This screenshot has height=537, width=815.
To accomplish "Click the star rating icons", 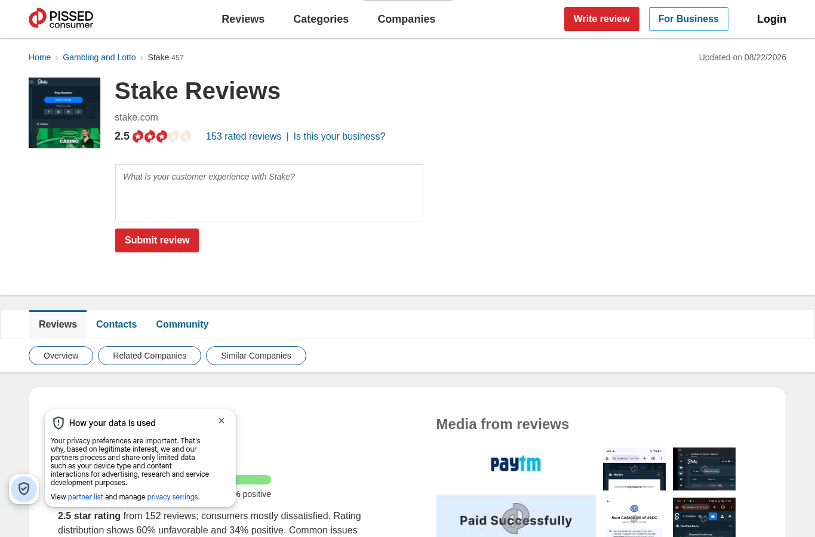I will 162,137.
